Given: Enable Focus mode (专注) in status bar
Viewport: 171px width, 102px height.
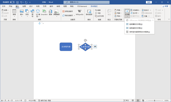Looking at the screenshot, I should 126,100.
